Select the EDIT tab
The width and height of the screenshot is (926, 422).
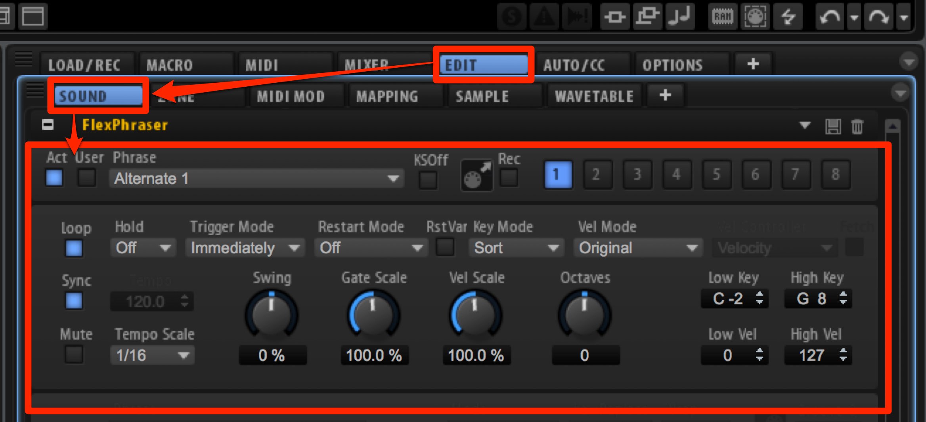point(483,65)
